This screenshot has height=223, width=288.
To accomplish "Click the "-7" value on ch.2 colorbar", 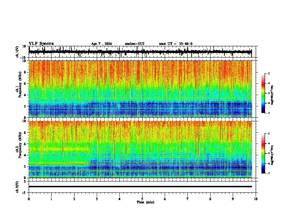I will coord(268,173).
